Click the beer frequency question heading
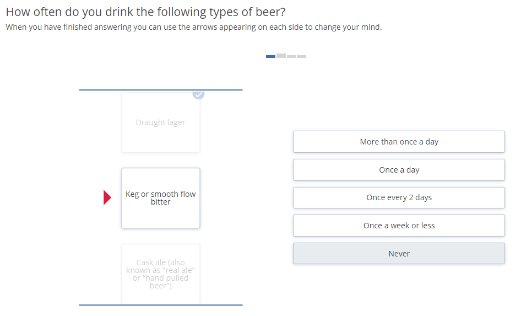Screen dimensions: 532x316 [x=145, y=12]
